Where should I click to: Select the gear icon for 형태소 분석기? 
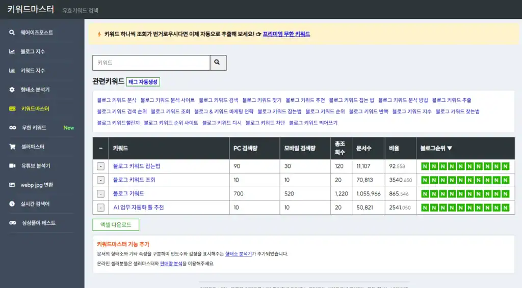coord(12,90)
